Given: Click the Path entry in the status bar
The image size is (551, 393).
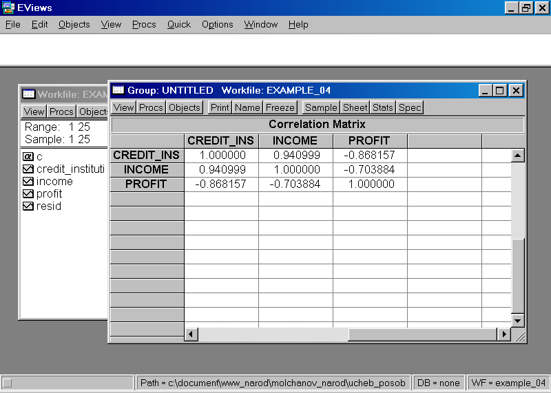Looking at the screenshot, I should pos(273,383).
